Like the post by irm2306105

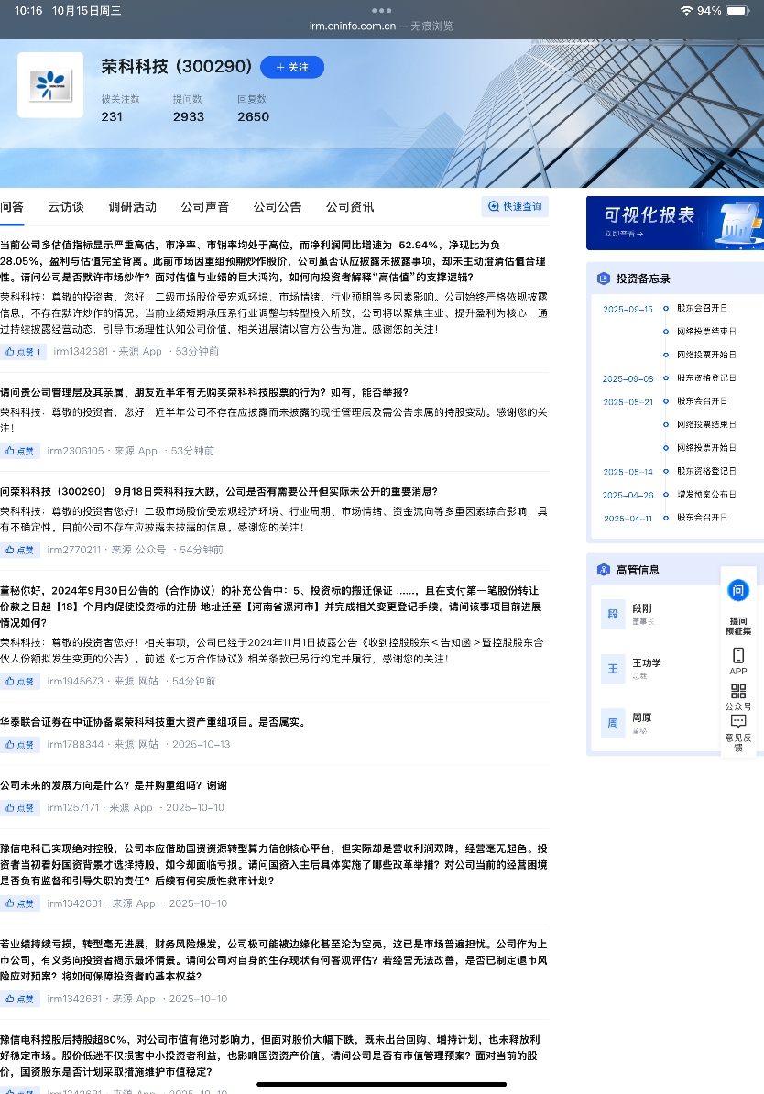19,451
